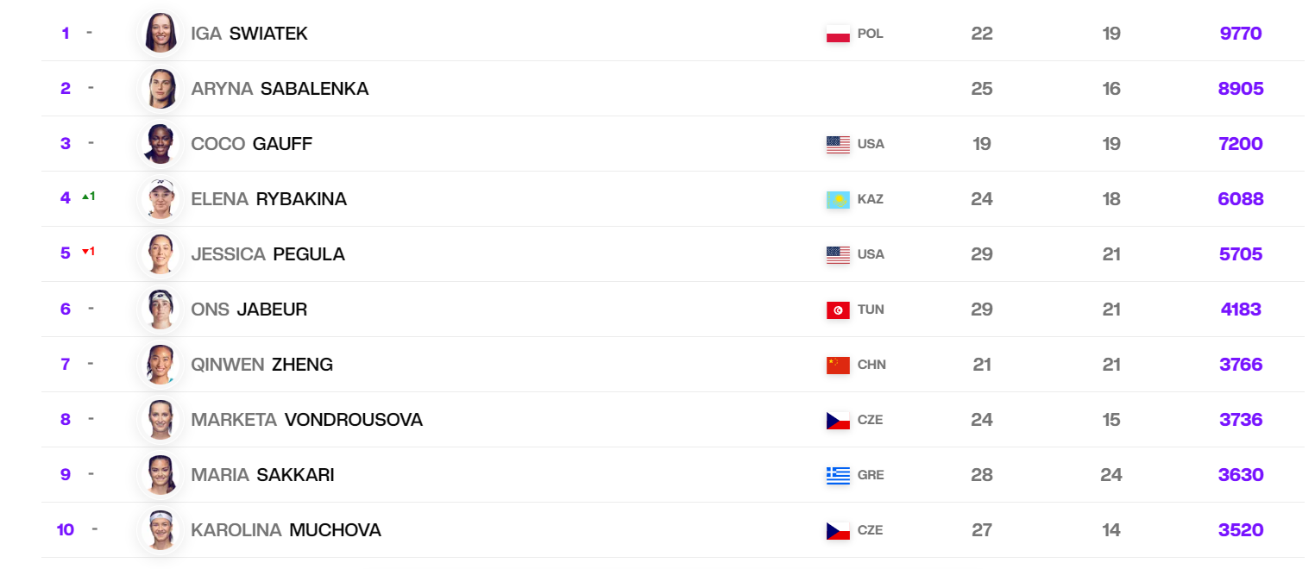Screen dimensions: 1315x569
Task: Click Karolina Muchova's avatar image
Action: [160, 530]
